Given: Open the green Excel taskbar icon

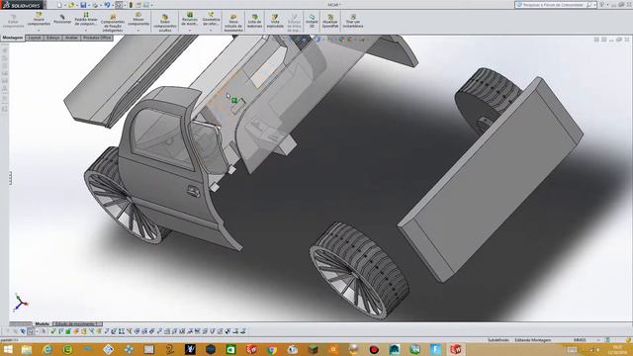Looking at the screenshot, I should [x=230, y=349].
